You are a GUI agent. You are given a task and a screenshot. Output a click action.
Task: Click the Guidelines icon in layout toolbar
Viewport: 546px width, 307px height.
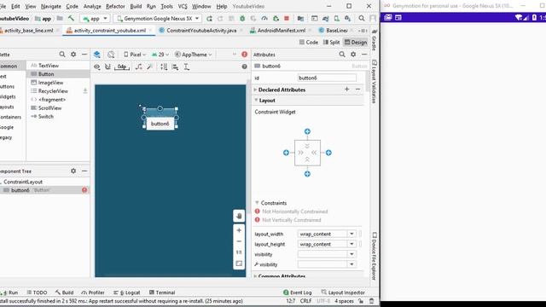[187, 67]
